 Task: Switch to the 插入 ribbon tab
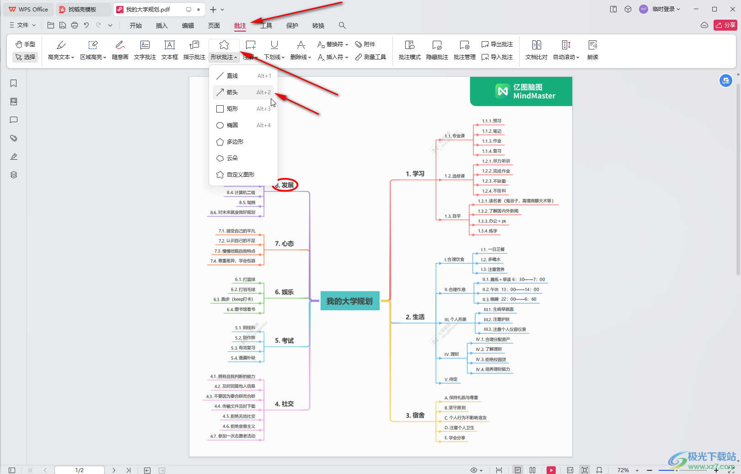click(x=162, y=26)
